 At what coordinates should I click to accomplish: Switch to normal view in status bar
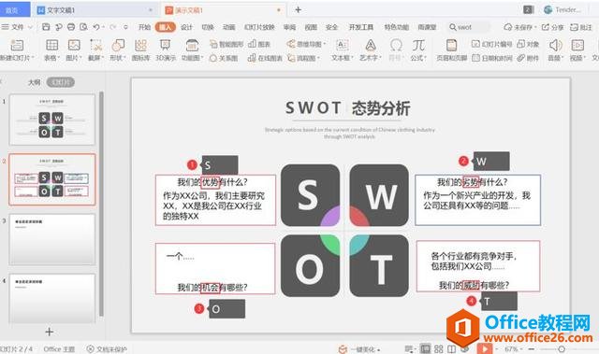click(425, 348)
